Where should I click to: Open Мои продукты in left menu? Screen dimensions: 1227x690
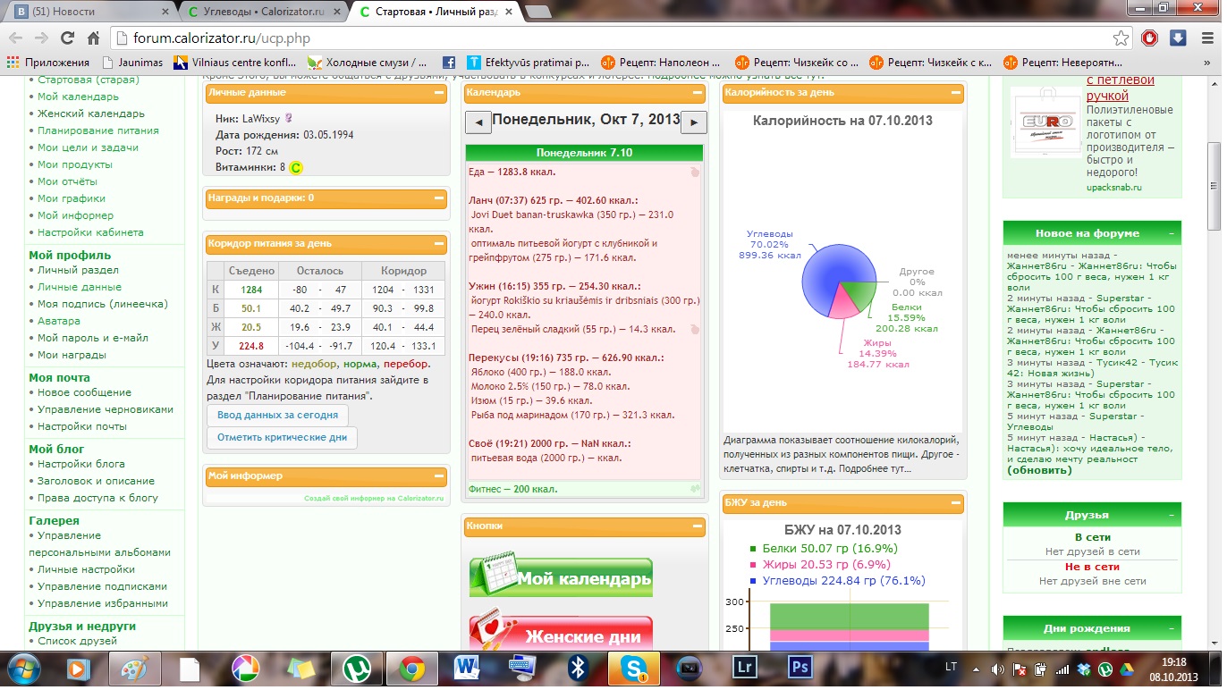pyautogui.click(x=75, y=164)
